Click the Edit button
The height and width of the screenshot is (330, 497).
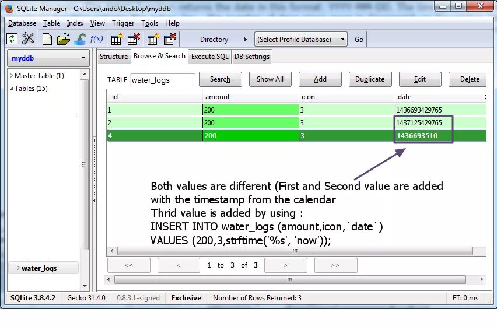[420, 79]
